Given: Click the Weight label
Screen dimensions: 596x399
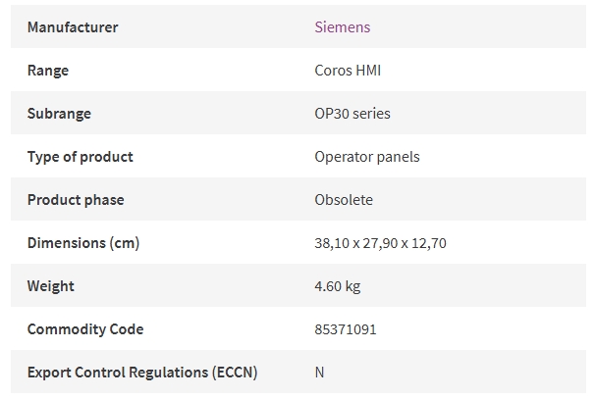Looking at the screenshot, I should tap(50, 286).
